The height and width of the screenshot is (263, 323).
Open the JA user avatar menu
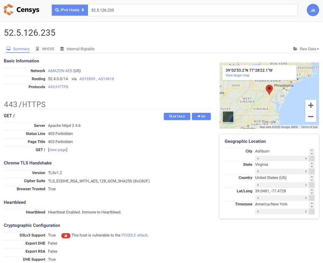click(313, 10)
